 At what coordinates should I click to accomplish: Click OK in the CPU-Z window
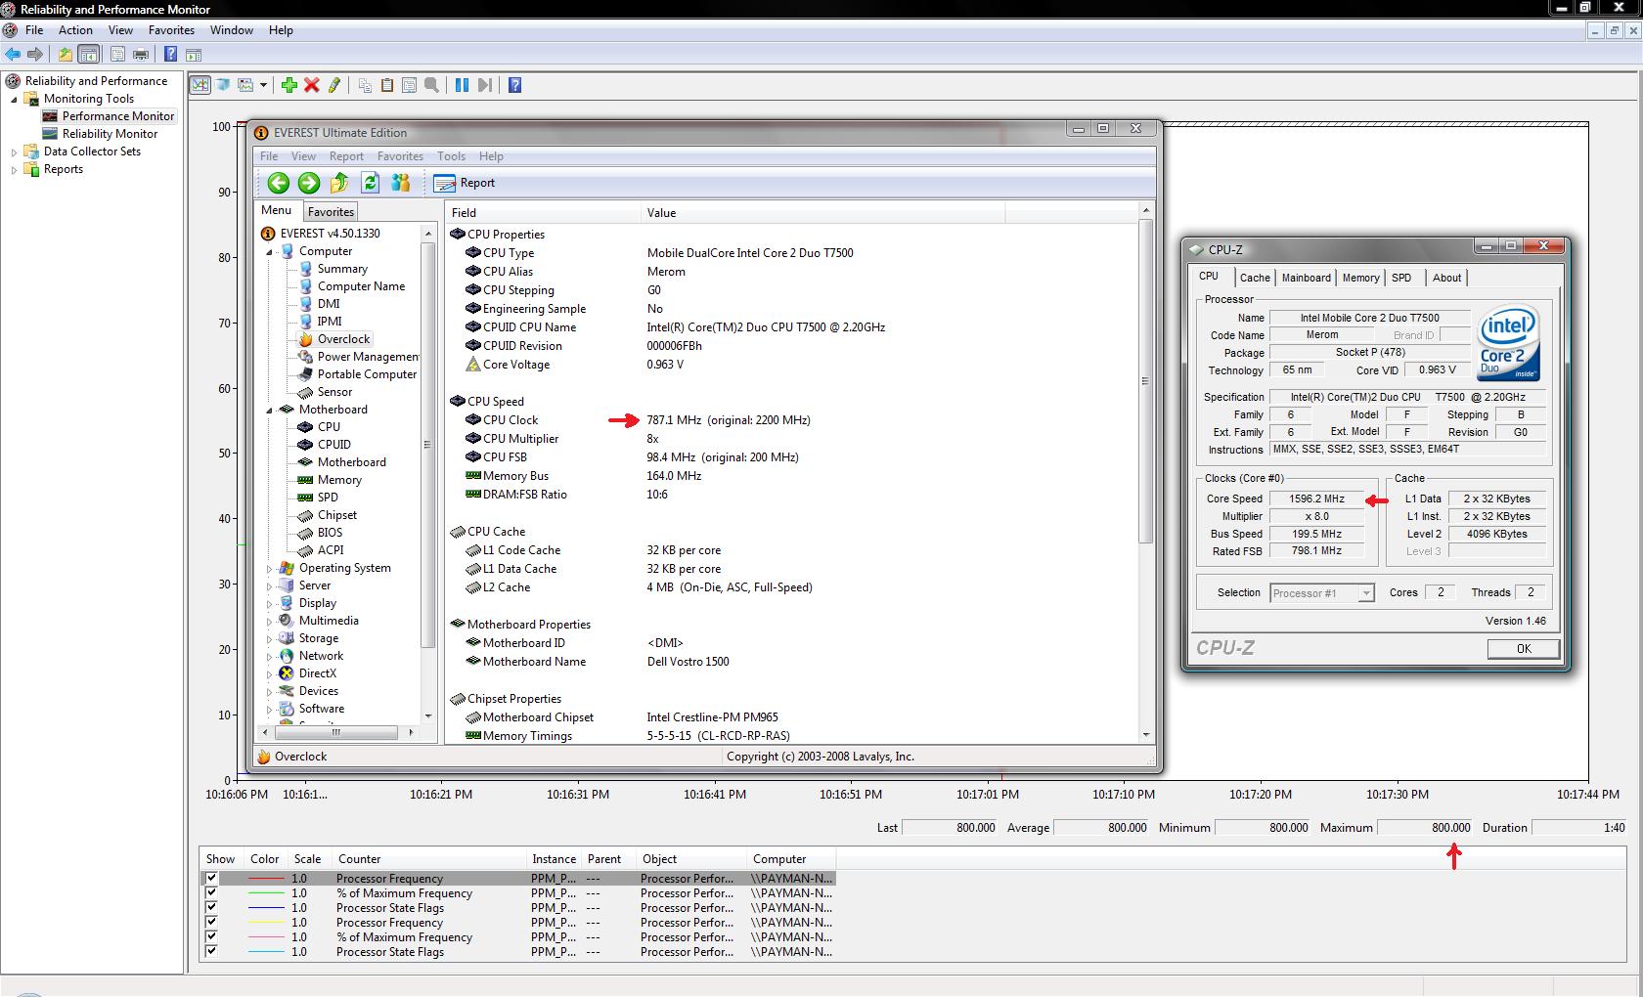pyautogui.click(x=1523, y=649)
